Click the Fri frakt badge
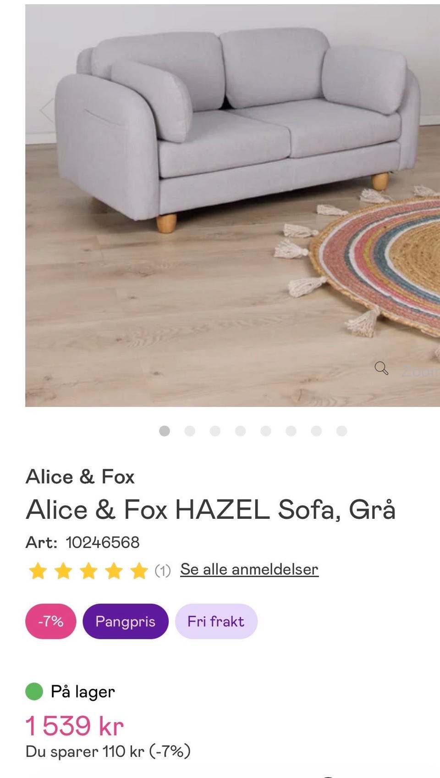 216,621
